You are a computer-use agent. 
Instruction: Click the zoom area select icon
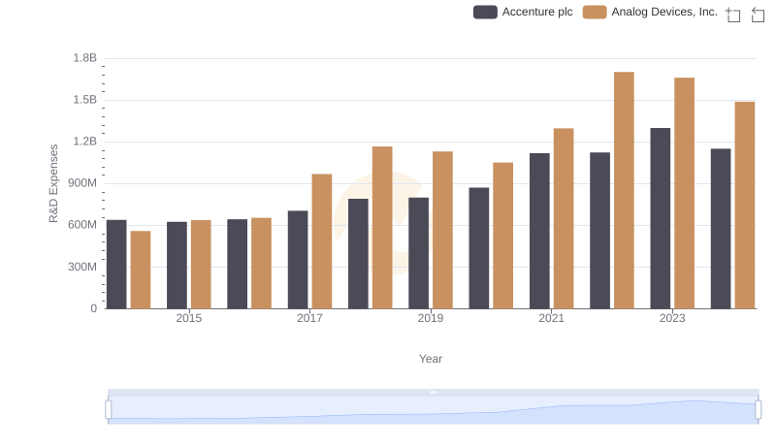(733, 15)
